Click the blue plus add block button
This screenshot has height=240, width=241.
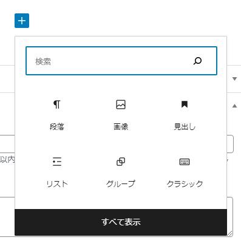tap(22, 21)
